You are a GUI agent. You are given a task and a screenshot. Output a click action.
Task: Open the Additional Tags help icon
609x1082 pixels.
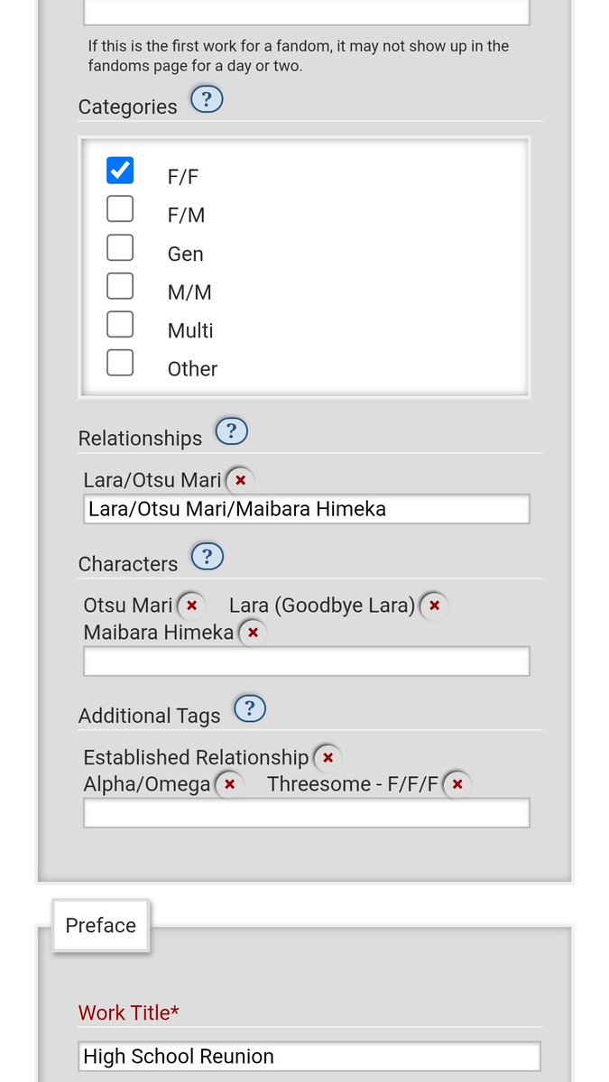pos(250,708)
